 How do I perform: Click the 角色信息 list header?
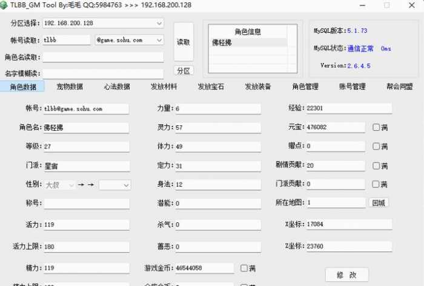(248, 32)
